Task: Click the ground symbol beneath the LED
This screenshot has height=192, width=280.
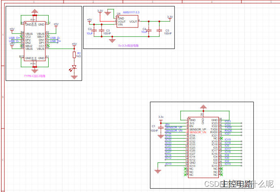Action: click(74, 77)
